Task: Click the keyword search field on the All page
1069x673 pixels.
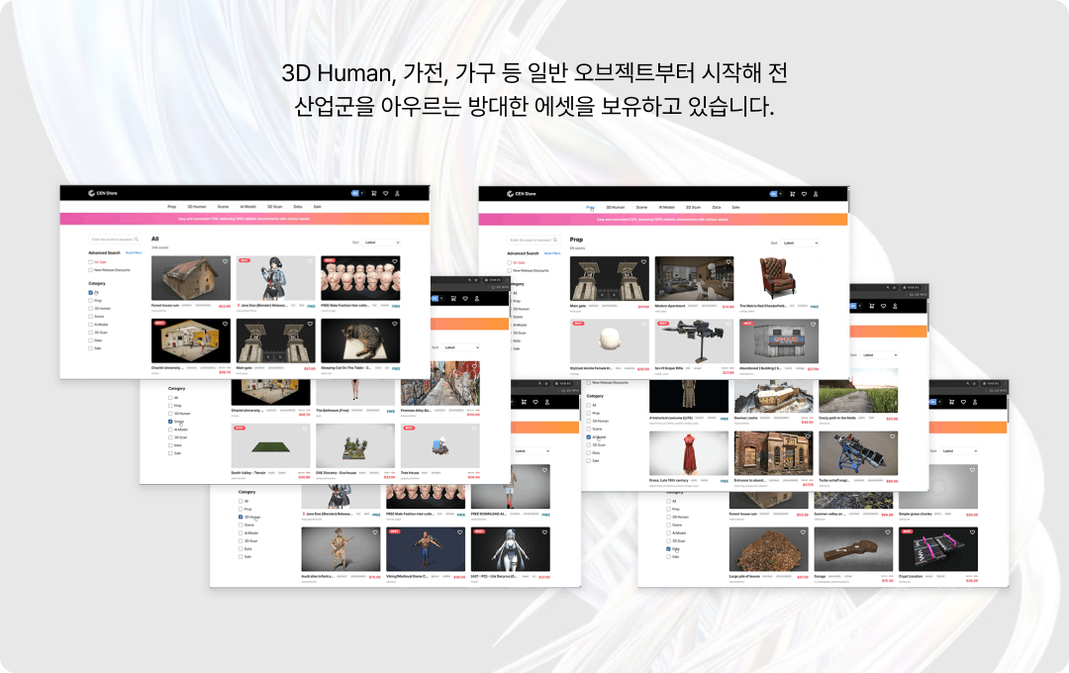Action: coord(111,240)
